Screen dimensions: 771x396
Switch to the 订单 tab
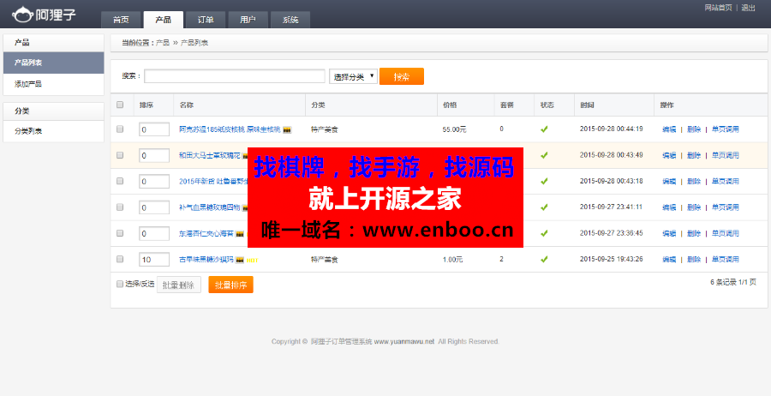pyautogui.click(x=206, y=20)
